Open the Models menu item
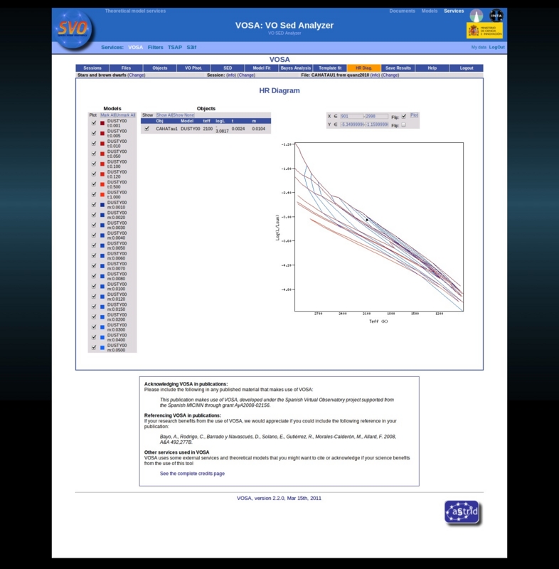Screen dimensions: 559x569 430,11
